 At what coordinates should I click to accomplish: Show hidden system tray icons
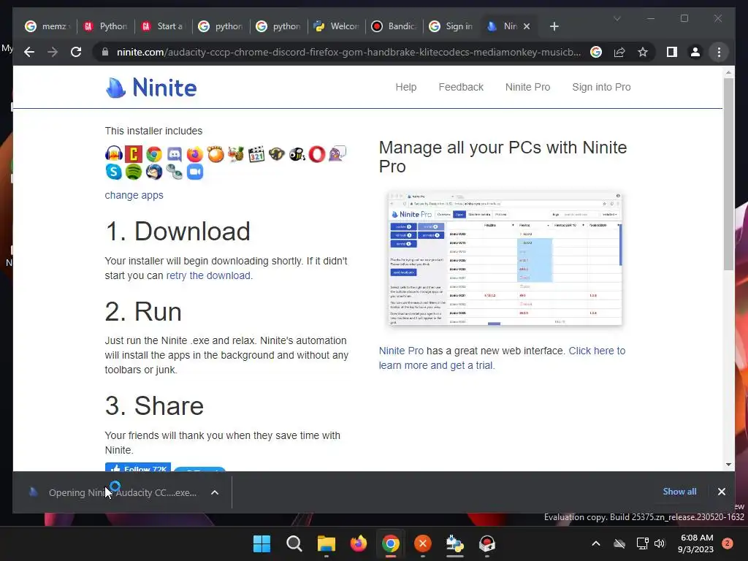596,543
